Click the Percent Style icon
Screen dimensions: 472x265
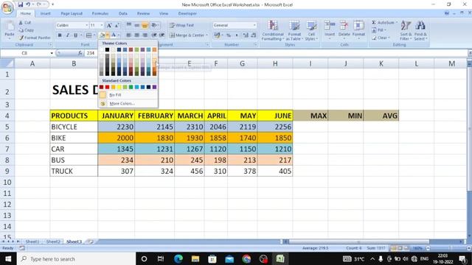(229, 35)
